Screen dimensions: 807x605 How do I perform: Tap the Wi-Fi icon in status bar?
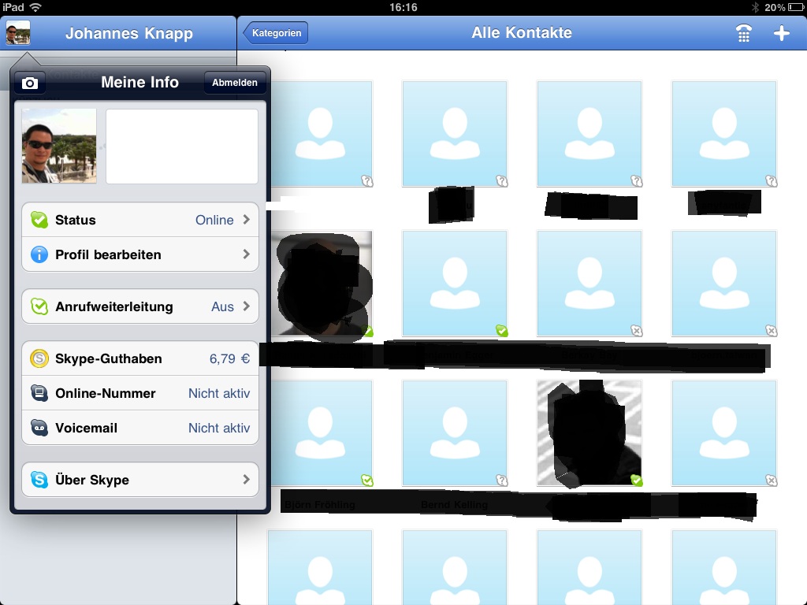tap(35, 7)
